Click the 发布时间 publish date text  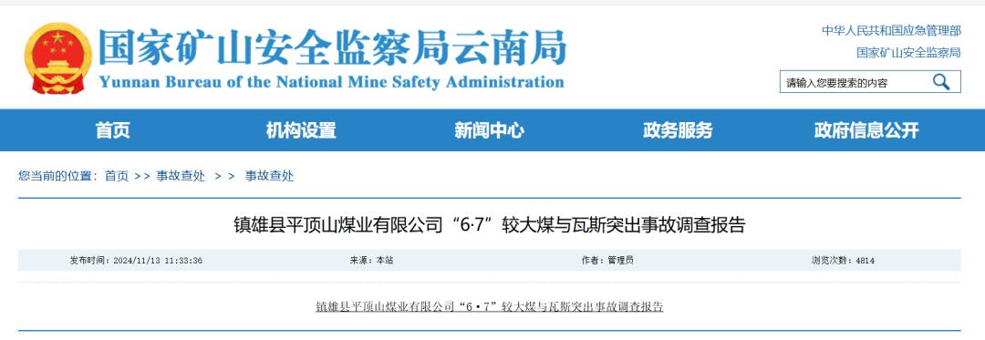[x=136, y=261]
